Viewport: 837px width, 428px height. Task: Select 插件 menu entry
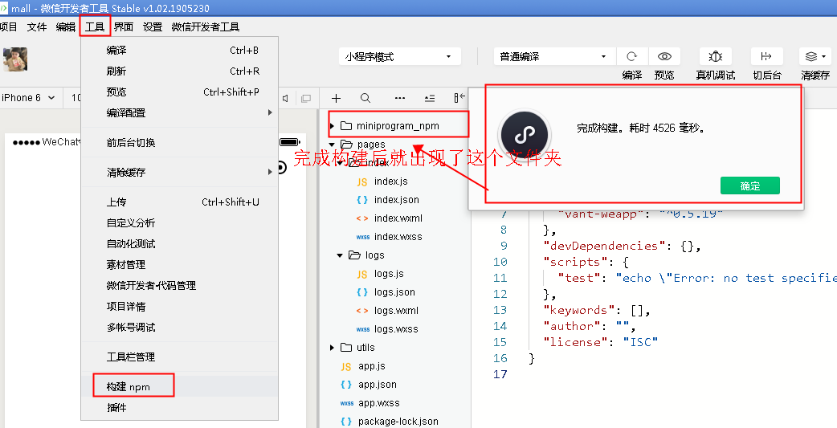(180, 408)
